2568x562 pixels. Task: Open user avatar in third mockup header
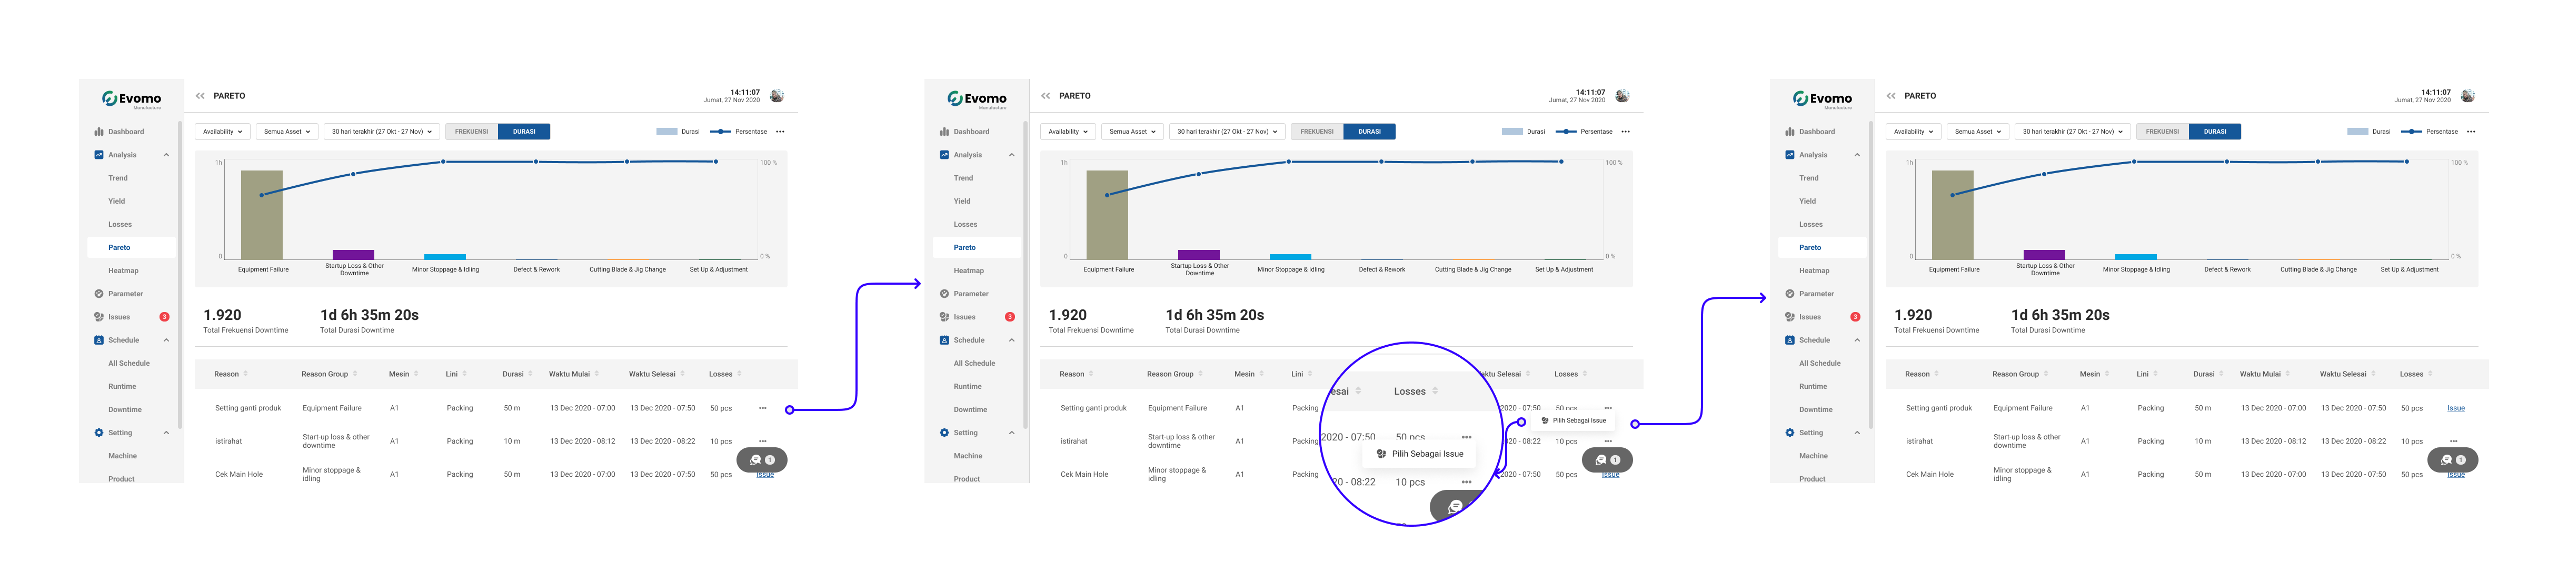(2467, 96)
